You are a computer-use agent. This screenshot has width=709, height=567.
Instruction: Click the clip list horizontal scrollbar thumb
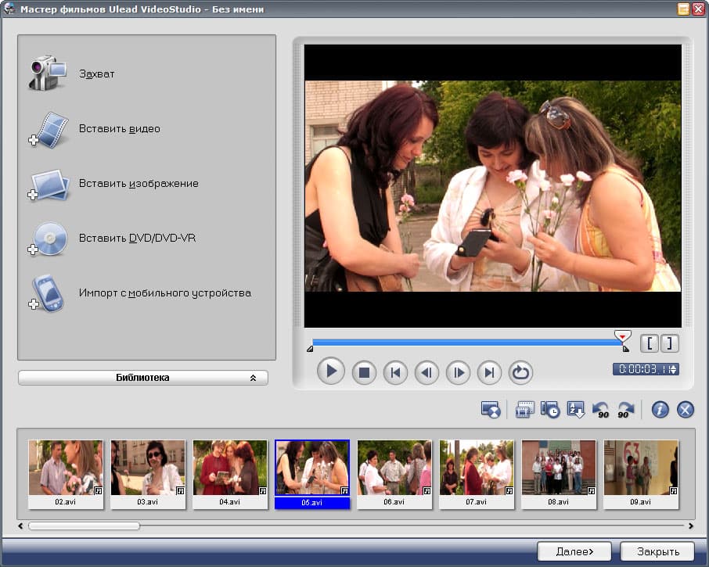pos(84,526)
